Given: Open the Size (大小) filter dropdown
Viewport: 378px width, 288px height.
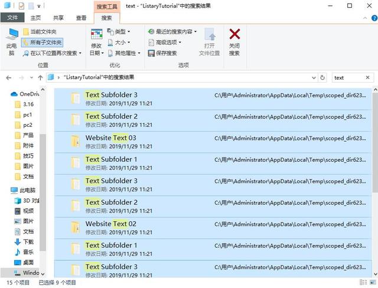Looking at the screenshot, I should tap(119, 42).
